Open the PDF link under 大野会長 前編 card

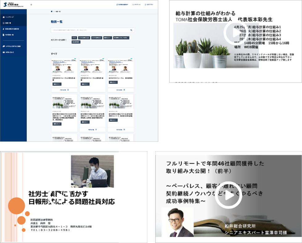coord(64,90)
